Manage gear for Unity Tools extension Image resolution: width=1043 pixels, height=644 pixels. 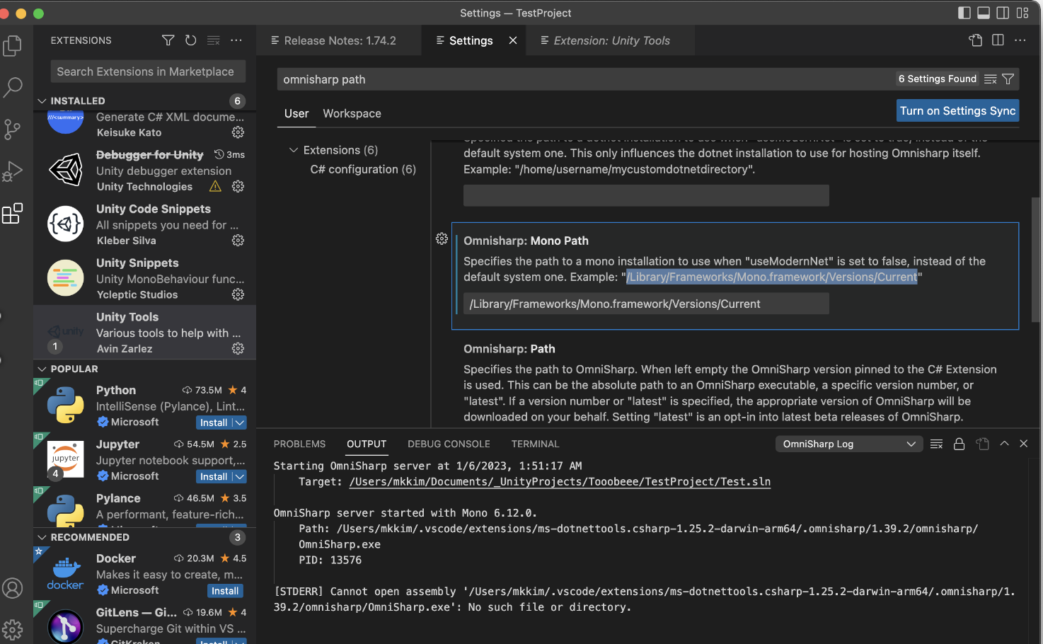tap(238, 349)
